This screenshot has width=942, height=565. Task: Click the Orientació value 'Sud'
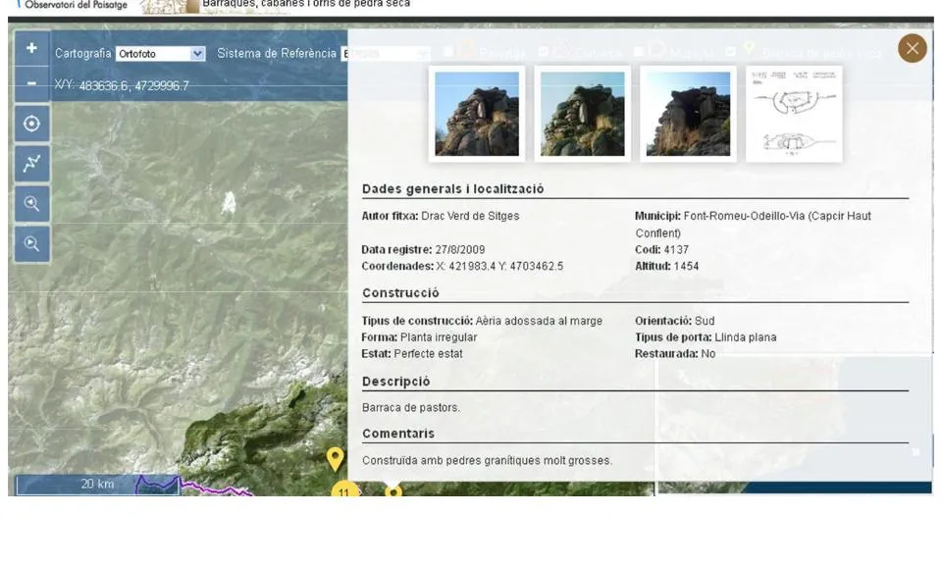tap(705, 321)
